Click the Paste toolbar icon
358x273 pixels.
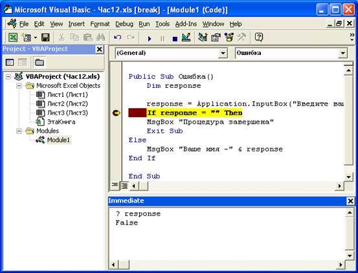[x=87, y=38]
